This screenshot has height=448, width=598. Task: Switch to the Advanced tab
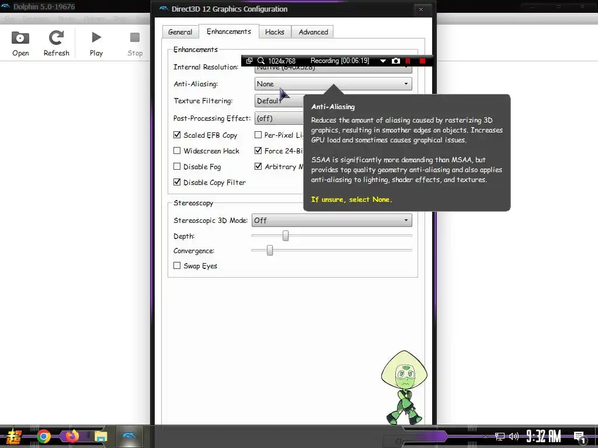click(x=313, y=32)
